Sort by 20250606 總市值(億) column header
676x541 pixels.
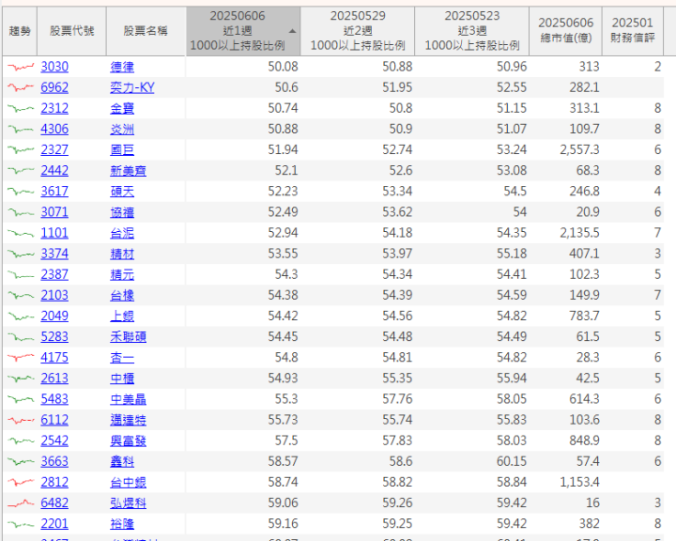pyautogui.click(x=565, y=31)
